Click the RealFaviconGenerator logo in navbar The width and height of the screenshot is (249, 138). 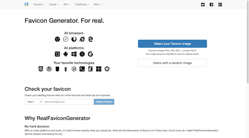pyautogui.click(x=26, y=4)
